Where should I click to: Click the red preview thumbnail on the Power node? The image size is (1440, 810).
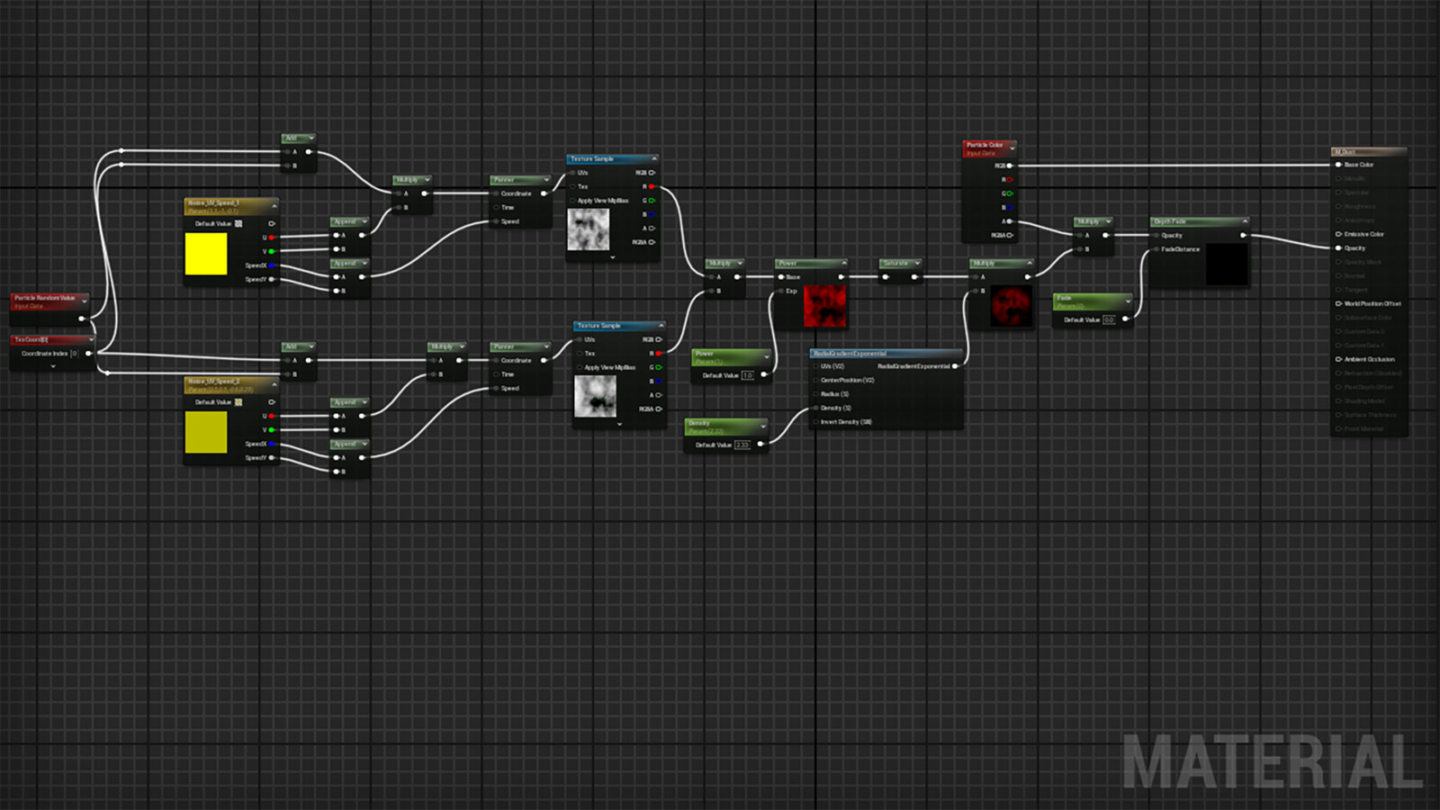pos(825,306)
